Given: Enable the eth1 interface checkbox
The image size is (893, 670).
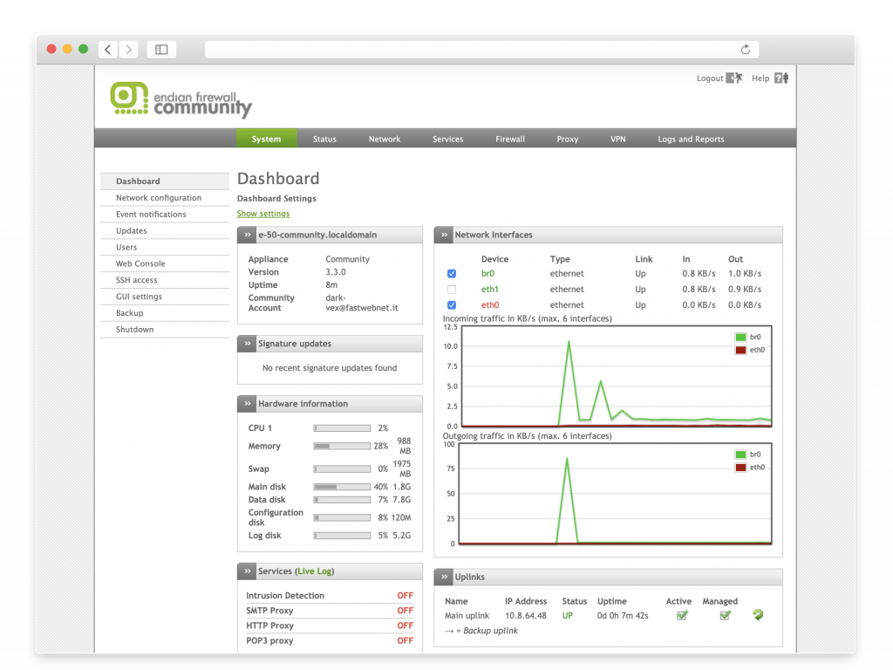Looking at the screenshot, I should (452, 290).
